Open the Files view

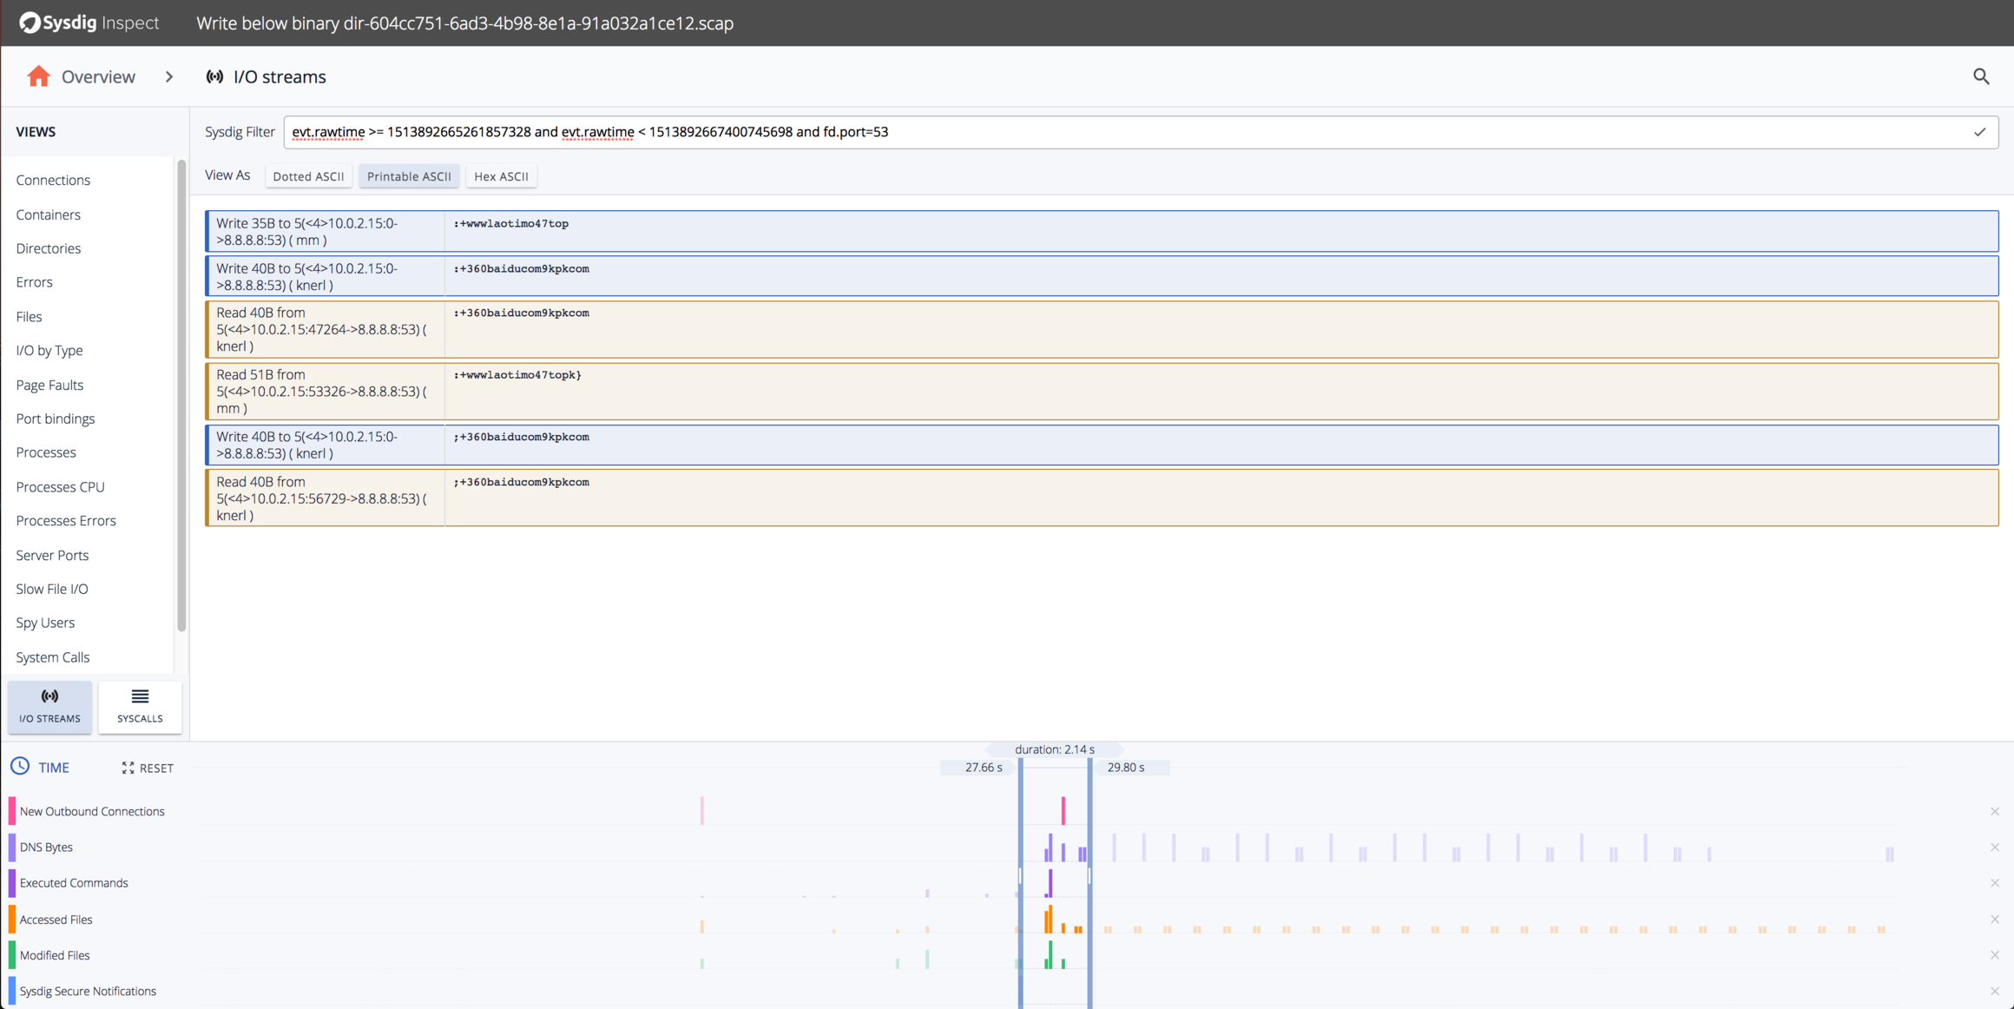click(29, 317)
